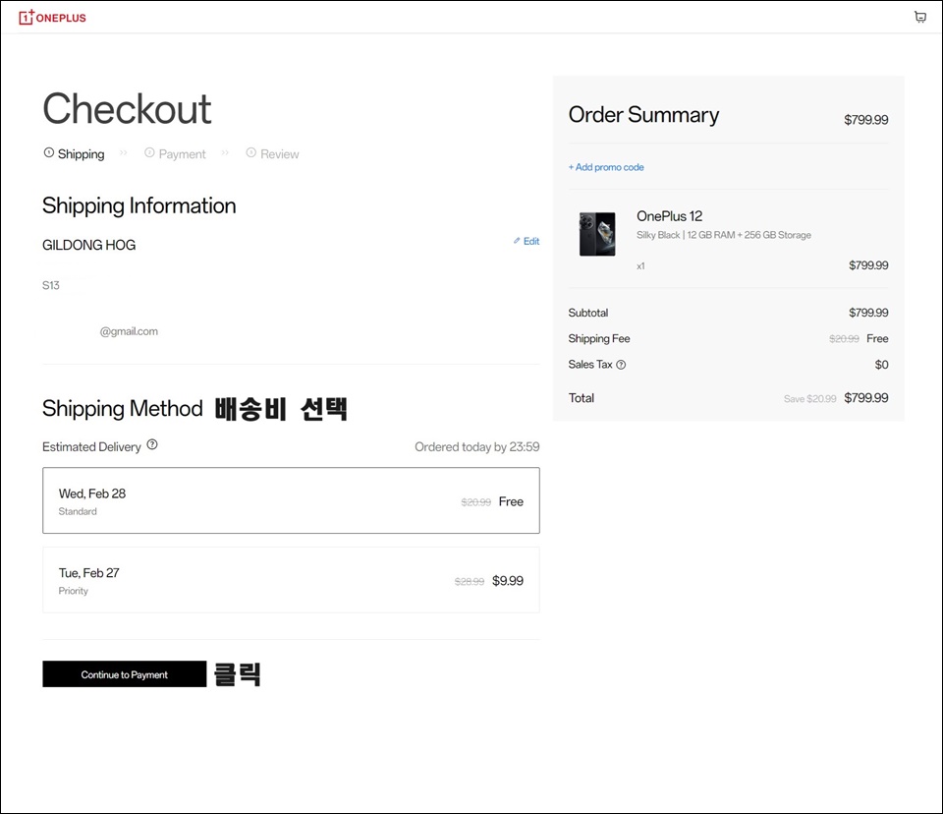This screenshot has height=814, width=943.
Task: Click the Subtotal label
Action: [x=588, y=313]
